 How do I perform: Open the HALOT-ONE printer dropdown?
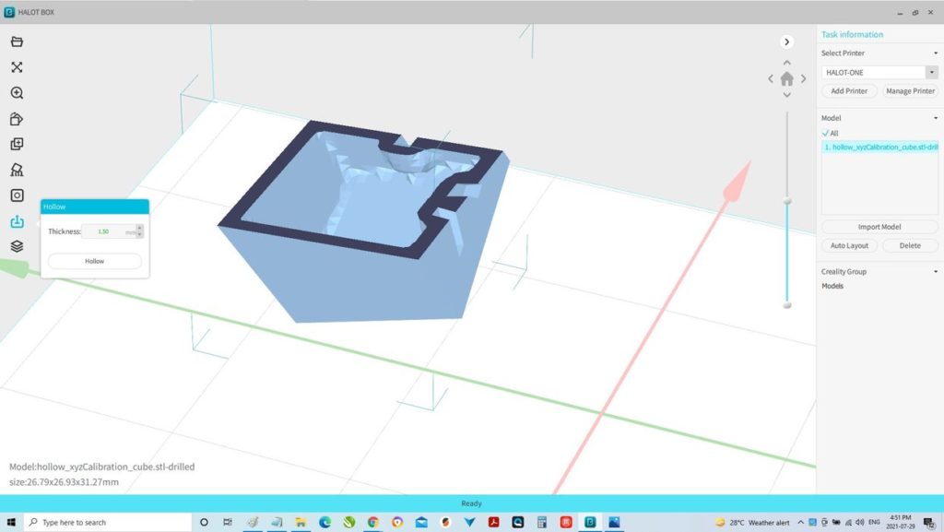932,72
